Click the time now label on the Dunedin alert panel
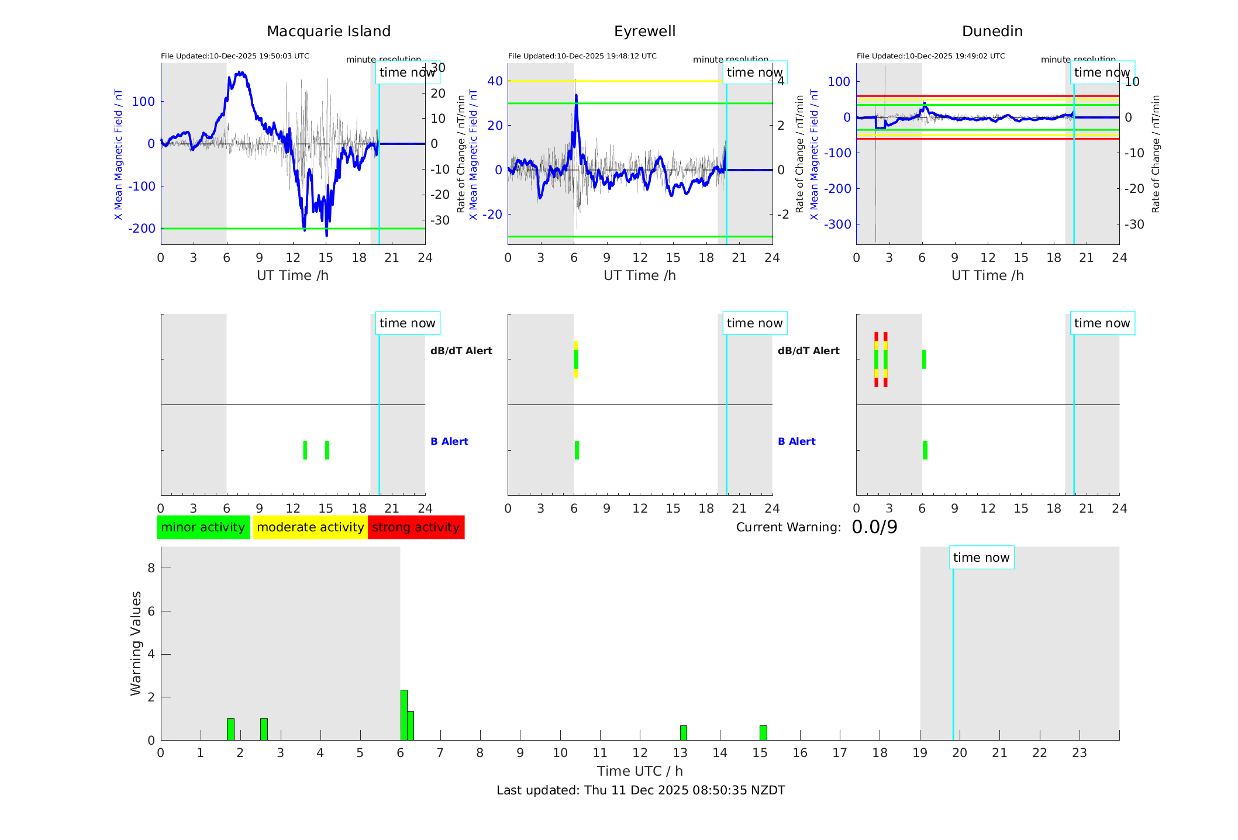The width and height of the screenshot is (1238, 840). [x=1102, y=323]
